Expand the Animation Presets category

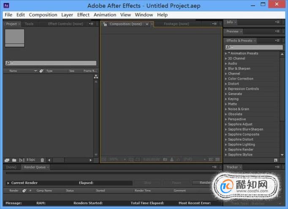pos(226,54)
